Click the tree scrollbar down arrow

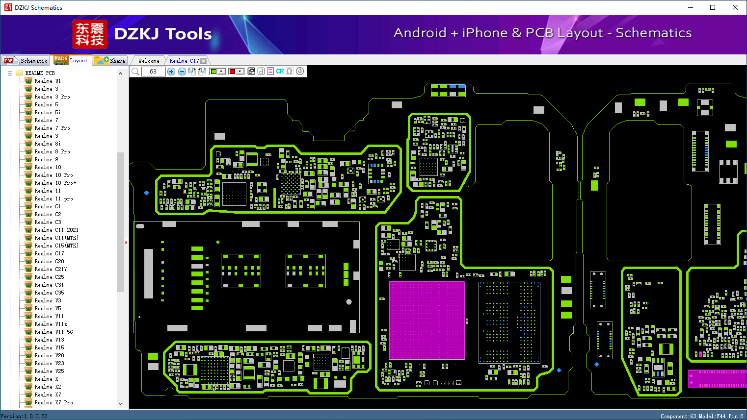pyautogui.click(x=121, y=404)
